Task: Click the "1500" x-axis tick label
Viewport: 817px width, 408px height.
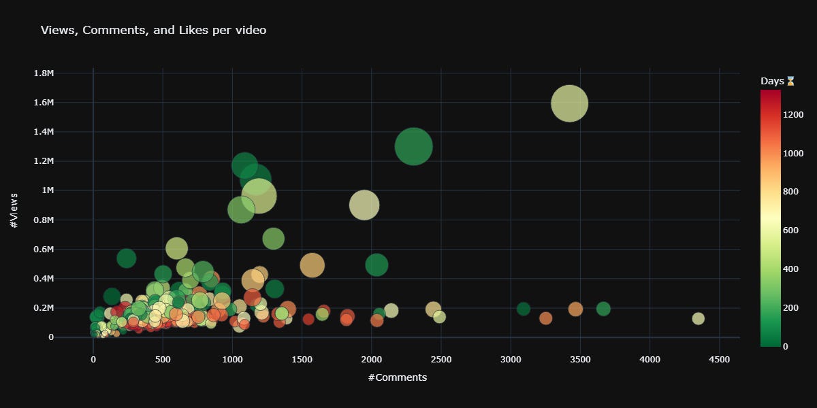Action: pos(302,360)
